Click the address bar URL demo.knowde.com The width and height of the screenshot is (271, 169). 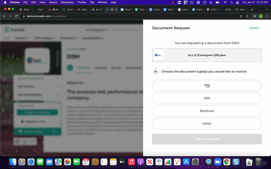coord(46,16)
